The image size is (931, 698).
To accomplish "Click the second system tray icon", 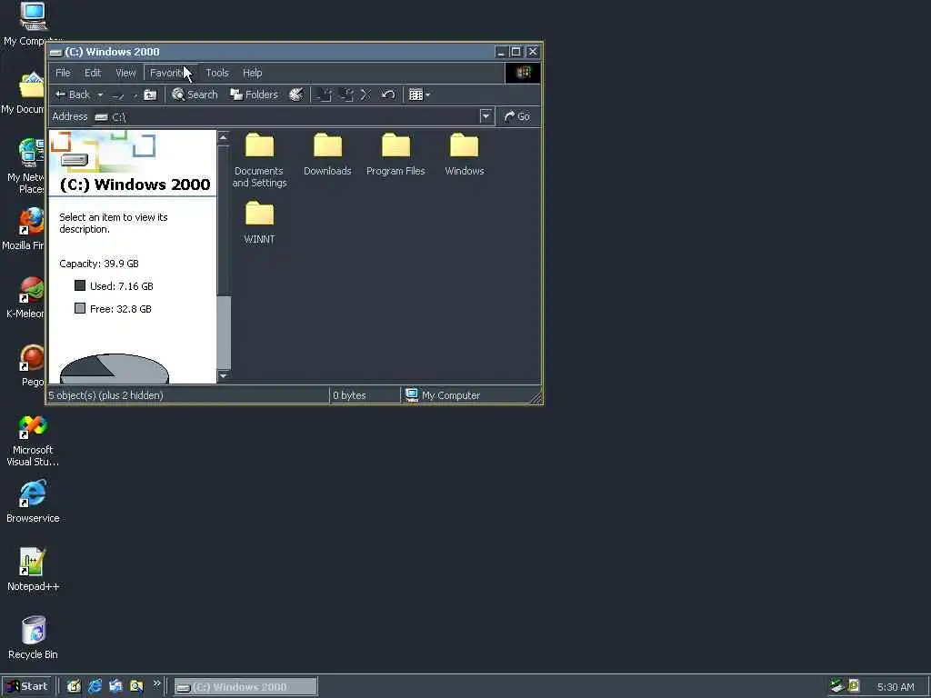I will click(x=854, y=686).
